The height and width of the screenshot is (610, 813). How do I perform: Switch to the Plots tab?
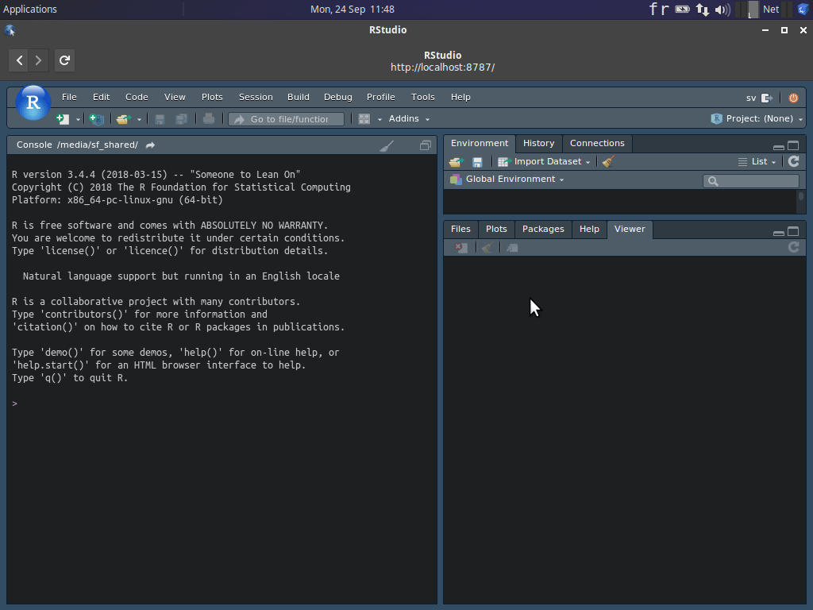496,230
